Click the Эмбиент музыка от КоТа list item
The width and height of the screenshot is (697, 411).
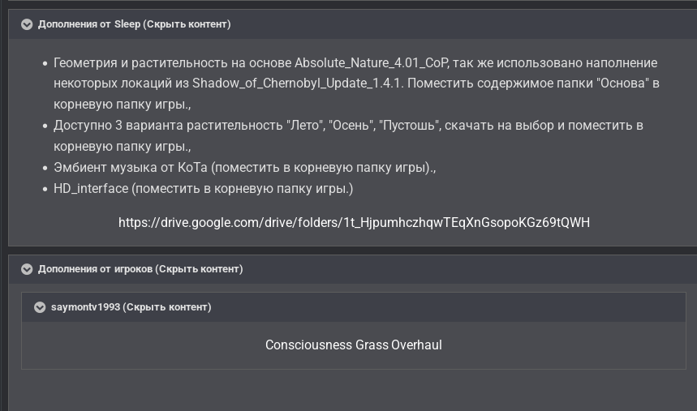pos(244,168)
